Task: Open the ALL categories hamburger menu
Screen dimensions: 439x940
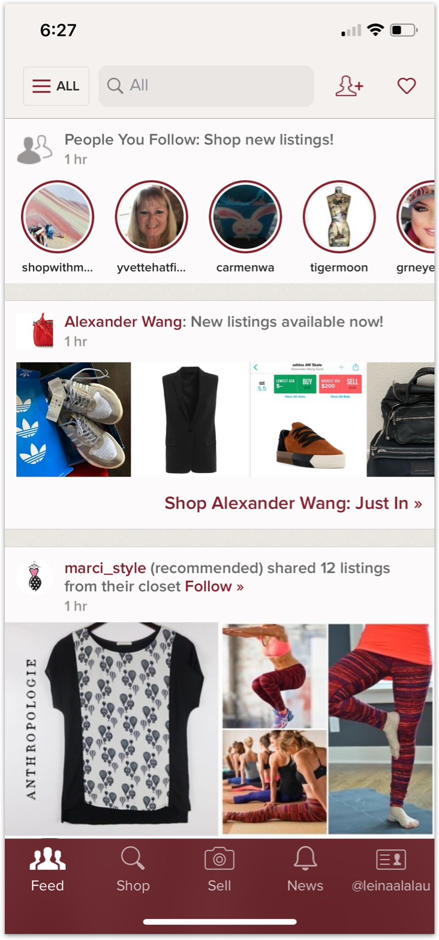Action: click(x=56, y=86)
